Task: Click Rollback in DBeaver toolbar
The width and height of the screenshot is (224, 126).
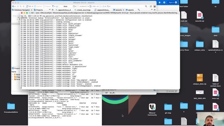Action: (x=47, y=6)
